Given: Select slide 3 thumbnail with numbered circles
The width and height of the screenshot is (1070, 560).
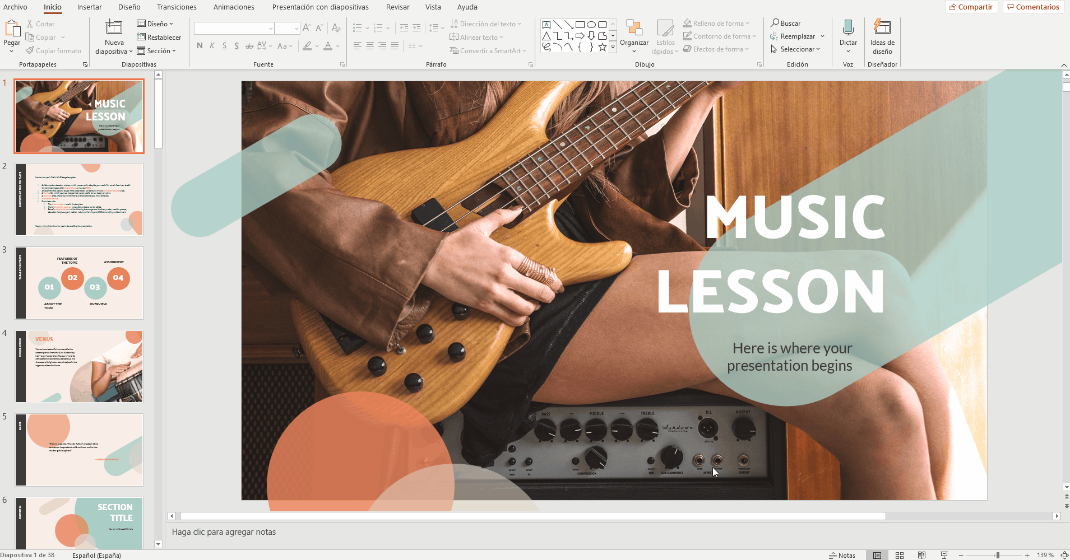Looking at the screenshot, I should 79,283.
